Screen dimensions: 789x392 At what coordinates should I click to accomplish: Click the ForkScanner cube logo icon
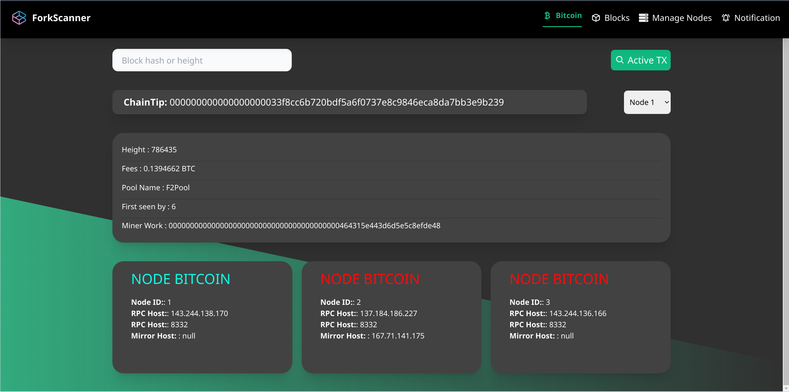[19, 18]
